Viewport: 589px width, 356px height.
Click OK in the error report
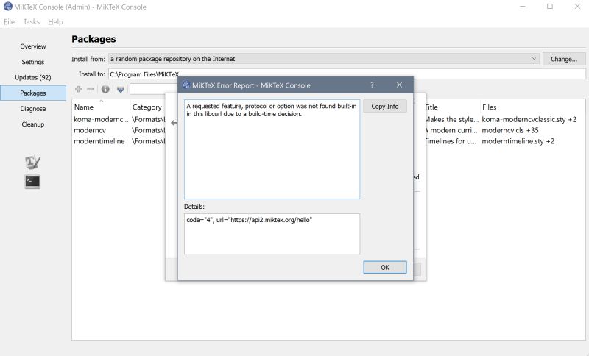(x=385, y=268)
